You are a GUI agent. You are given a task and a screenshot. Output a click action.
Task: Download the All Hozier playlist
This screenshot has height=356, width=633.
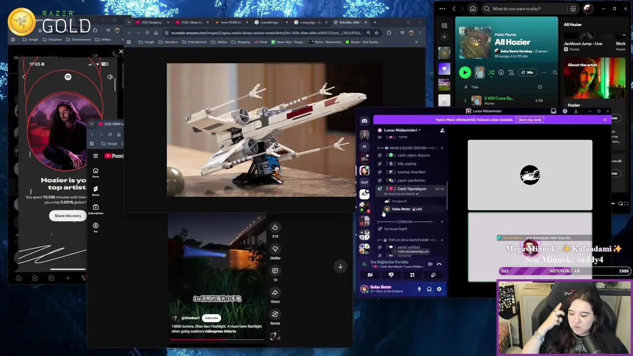click(x=501, y=73)
